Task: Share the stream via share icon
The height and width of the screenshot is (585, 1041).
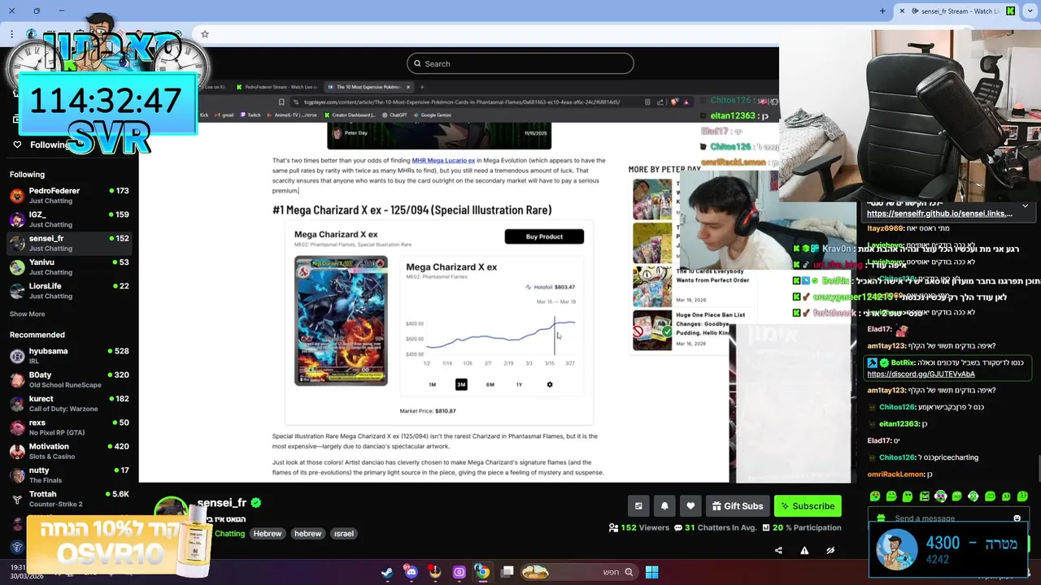Action: 778,550
